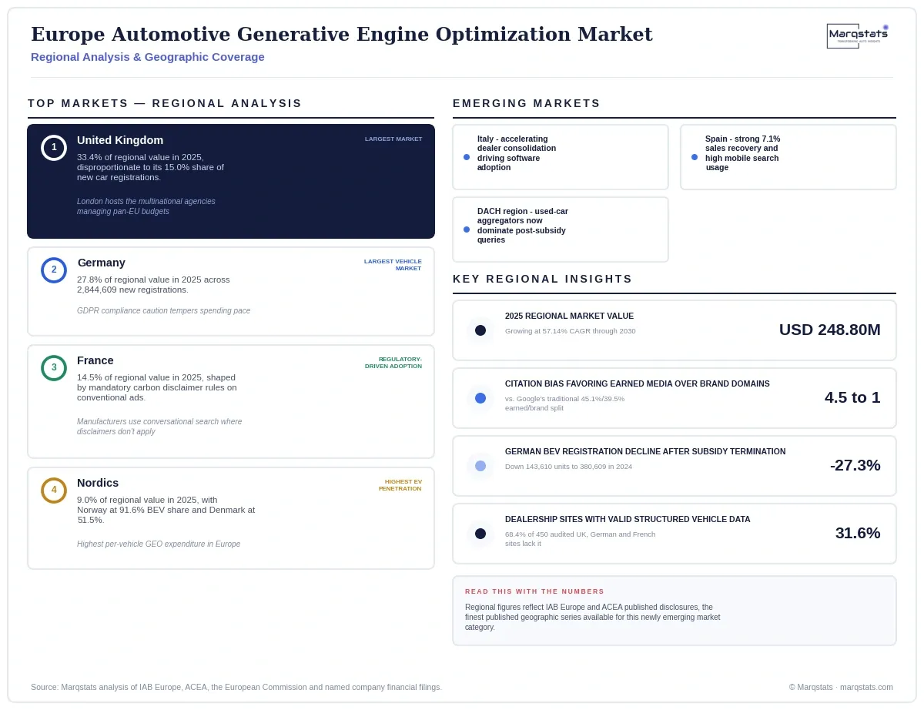Select the Germany heading

coord(102,263)
